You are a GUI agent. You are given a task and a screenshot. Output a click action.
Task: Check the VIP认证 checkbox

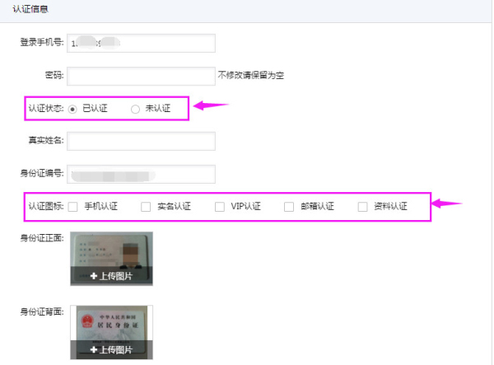point(220,207)
